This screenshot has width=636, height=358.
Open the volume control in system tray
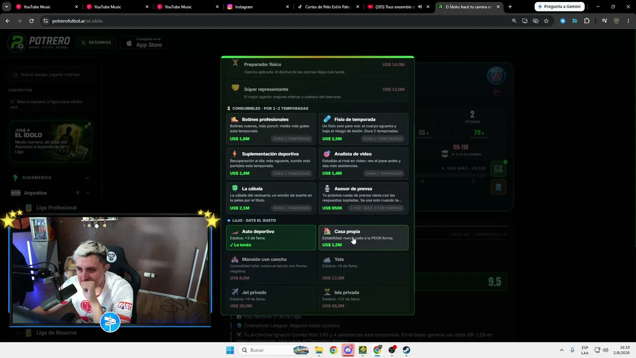(605, 350)
